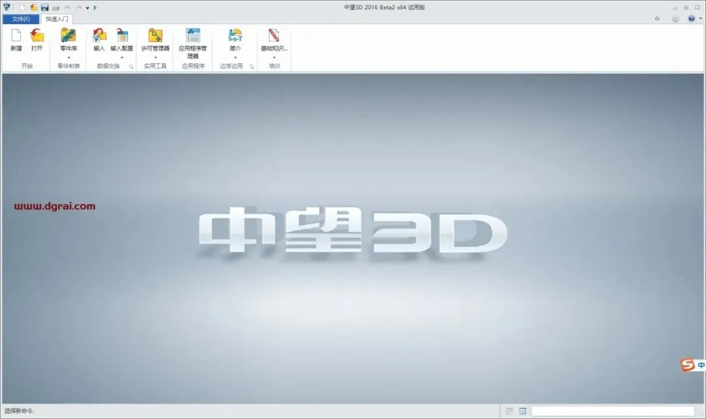Click the 应用程序 group label
The width and height of the screenshot is (706, 419).
point(193,66)
